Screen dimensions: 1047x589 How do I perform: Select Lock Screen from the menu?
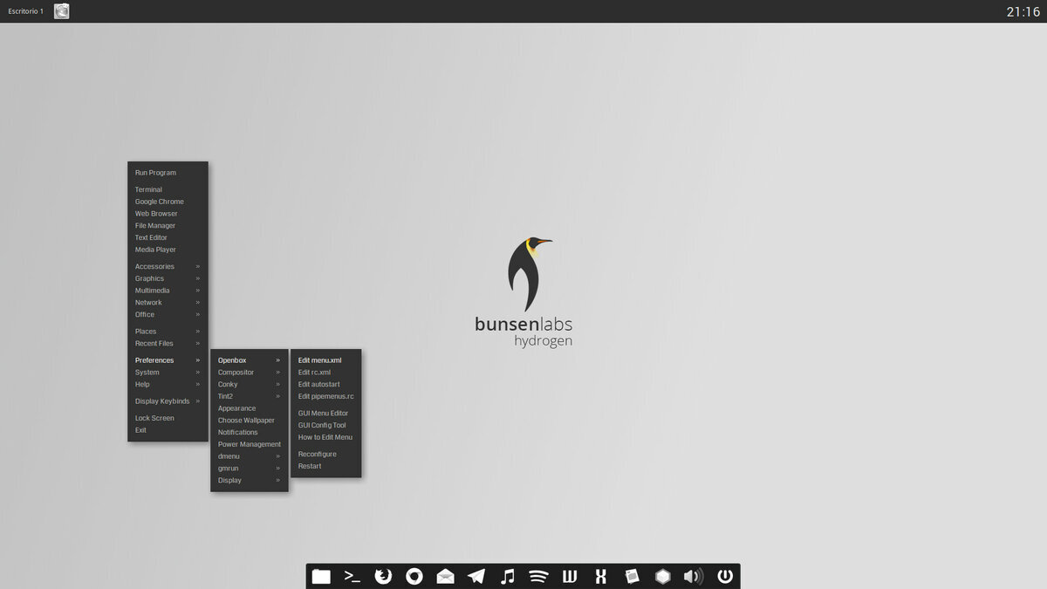pyautogui.click(x=154, y=417)
